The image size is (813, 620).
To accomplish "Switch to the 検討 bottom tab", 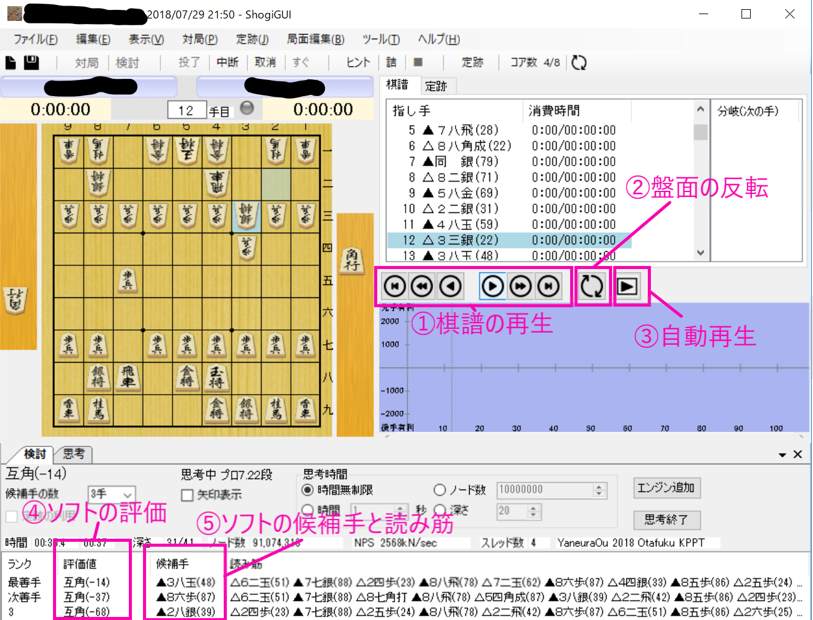I will click(35, 454).
